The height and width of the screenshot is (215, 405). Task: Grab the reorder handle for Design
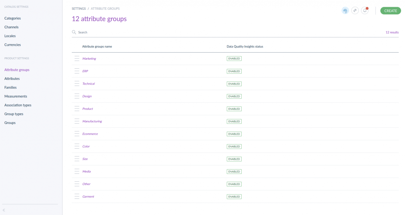[77, 96]
